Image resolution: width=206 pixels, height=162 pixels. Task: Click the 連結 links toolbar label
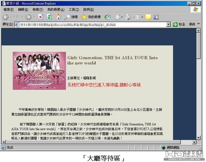click(x=192, y=24)
